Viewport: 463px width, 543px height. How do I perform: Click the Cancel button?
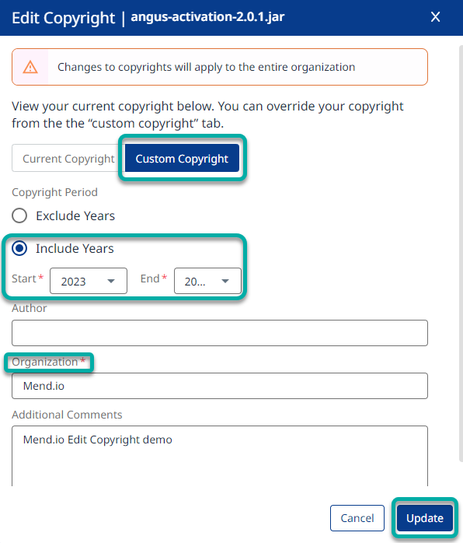point(357,518)
